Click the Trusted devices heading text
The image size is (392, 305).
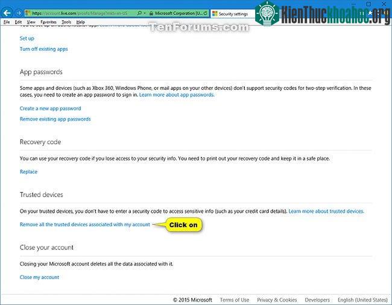tap(41, 195)
